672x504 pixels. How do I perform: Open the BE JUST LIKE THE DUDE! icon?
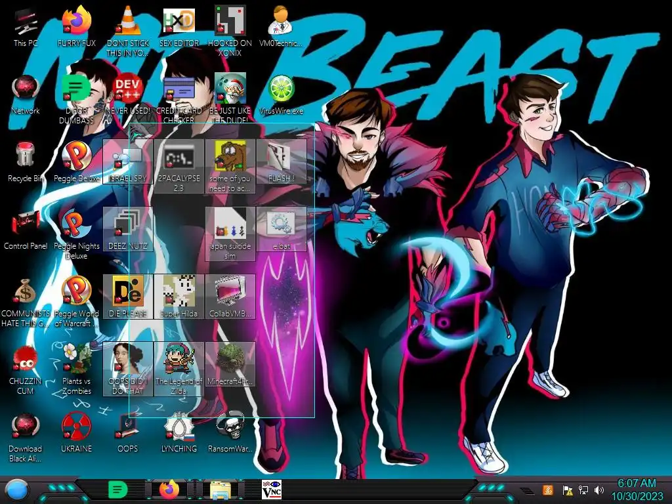pos(230,100)
